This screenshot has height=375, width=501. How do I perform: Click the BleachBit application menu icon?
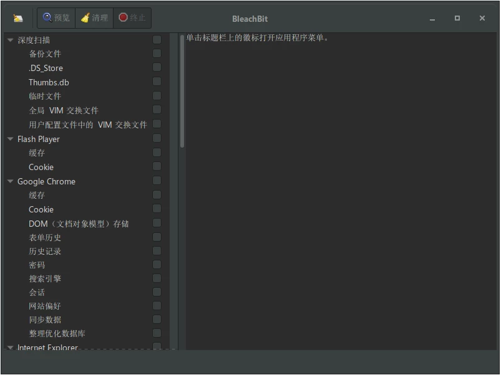(18, 18)
